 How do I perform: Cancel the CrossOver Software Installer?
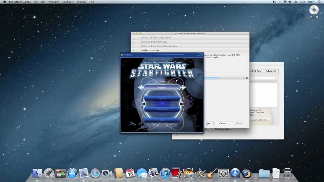pyautogui.click(x=223, y=123)
